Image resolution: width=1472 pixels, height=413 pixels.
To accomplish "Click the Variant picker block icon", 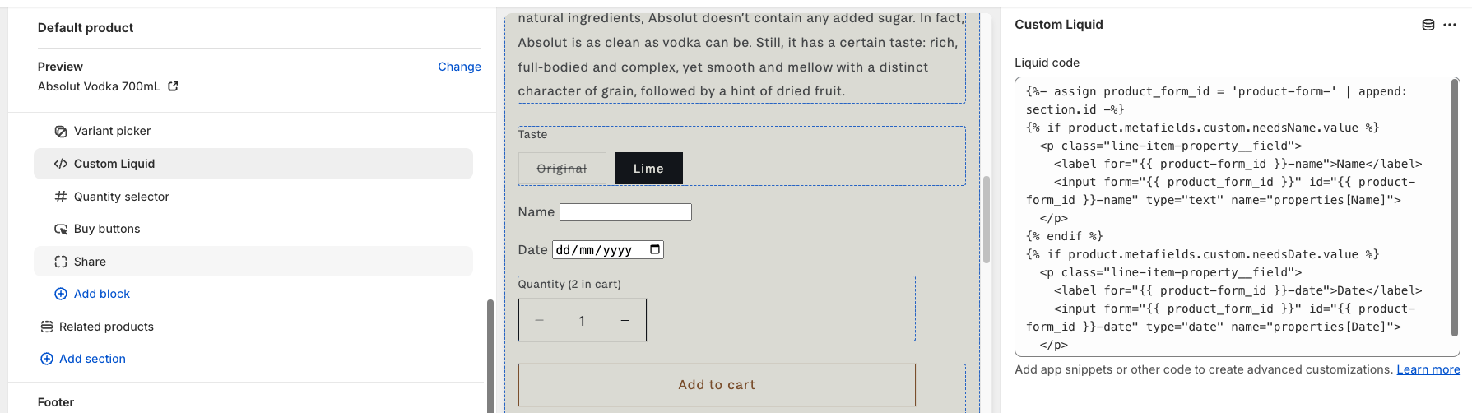I will (60, 132).
